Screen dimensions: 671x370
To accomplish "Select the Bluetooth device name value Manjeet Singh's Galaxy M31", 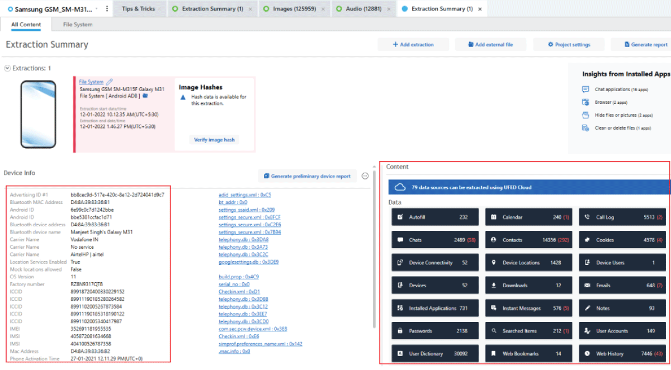I will pyautogui.click(x=102, y=232).
